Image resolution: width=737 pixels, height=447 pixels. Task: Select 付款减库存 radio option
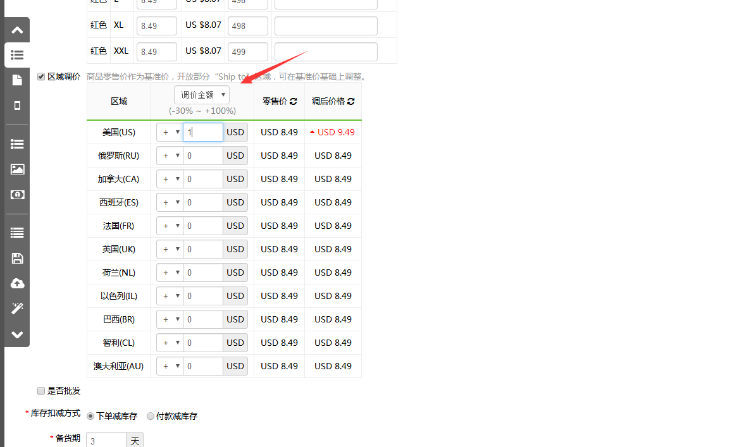[x=151, y=416]
